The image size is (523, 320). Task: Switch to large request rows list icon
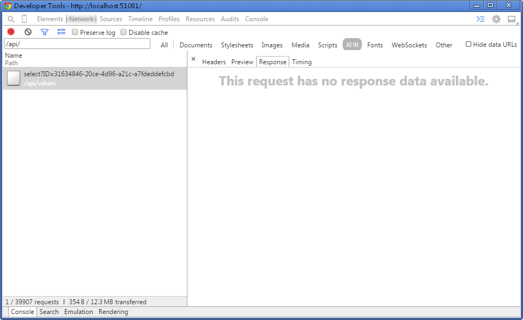(62, 32)
